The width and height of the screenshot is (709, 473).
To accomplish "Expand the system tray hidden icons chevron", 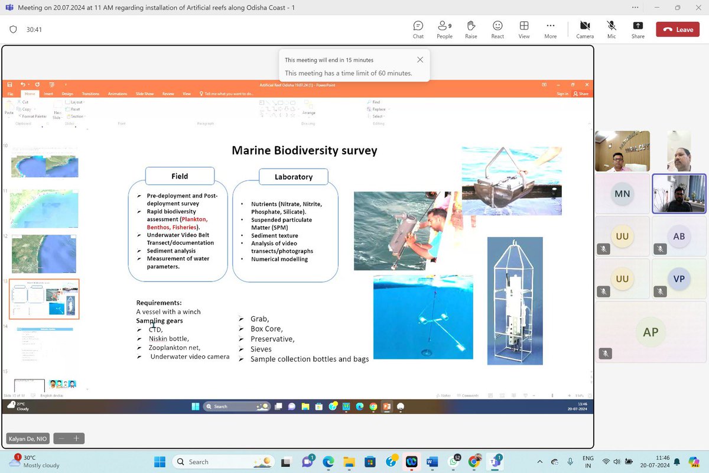I will point(539,461).
